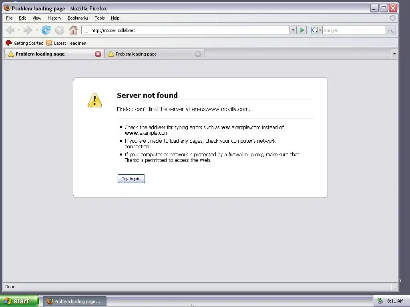The width and height of the screenshot is (410, 307).
Task: Reload the current page
Action: click(x=46, y=30)
